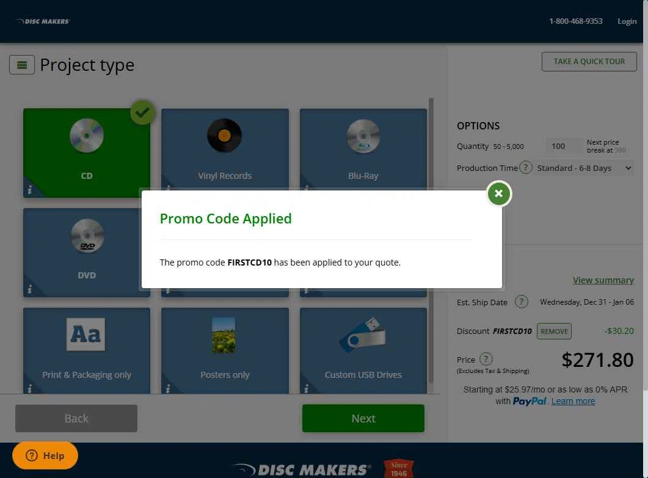
Task: Choose the Posters only image icon
Action: click(x=224, y=335)
